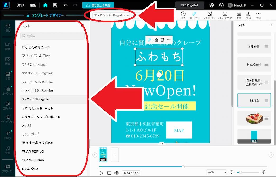This screenshot has width=276, height=177.
Task: Open three-dot menu on floating text toolbar
Action: coord(169,40)
